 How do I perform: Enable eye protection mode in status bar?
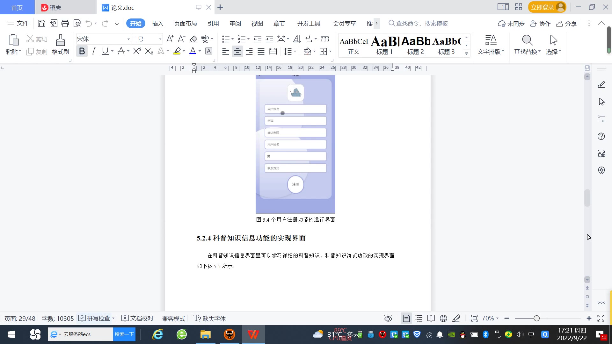tap(388, 319)
